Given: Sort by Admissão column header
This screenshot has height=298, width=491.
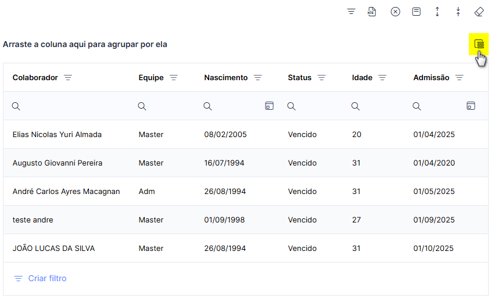Looking at the screenshot, I should (x=431, y=78).
